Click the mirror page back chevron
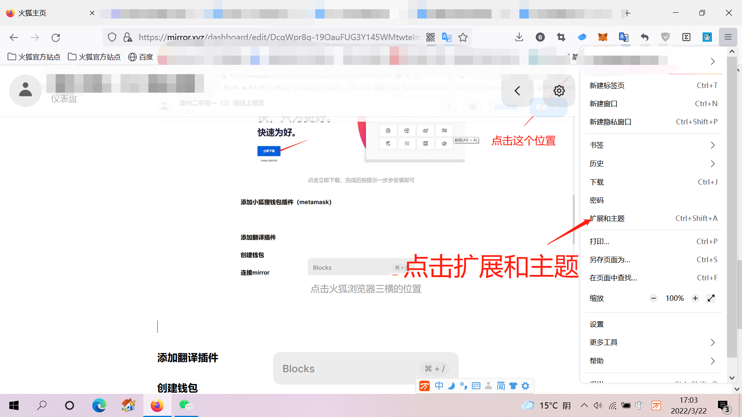 tap(517, 91)
